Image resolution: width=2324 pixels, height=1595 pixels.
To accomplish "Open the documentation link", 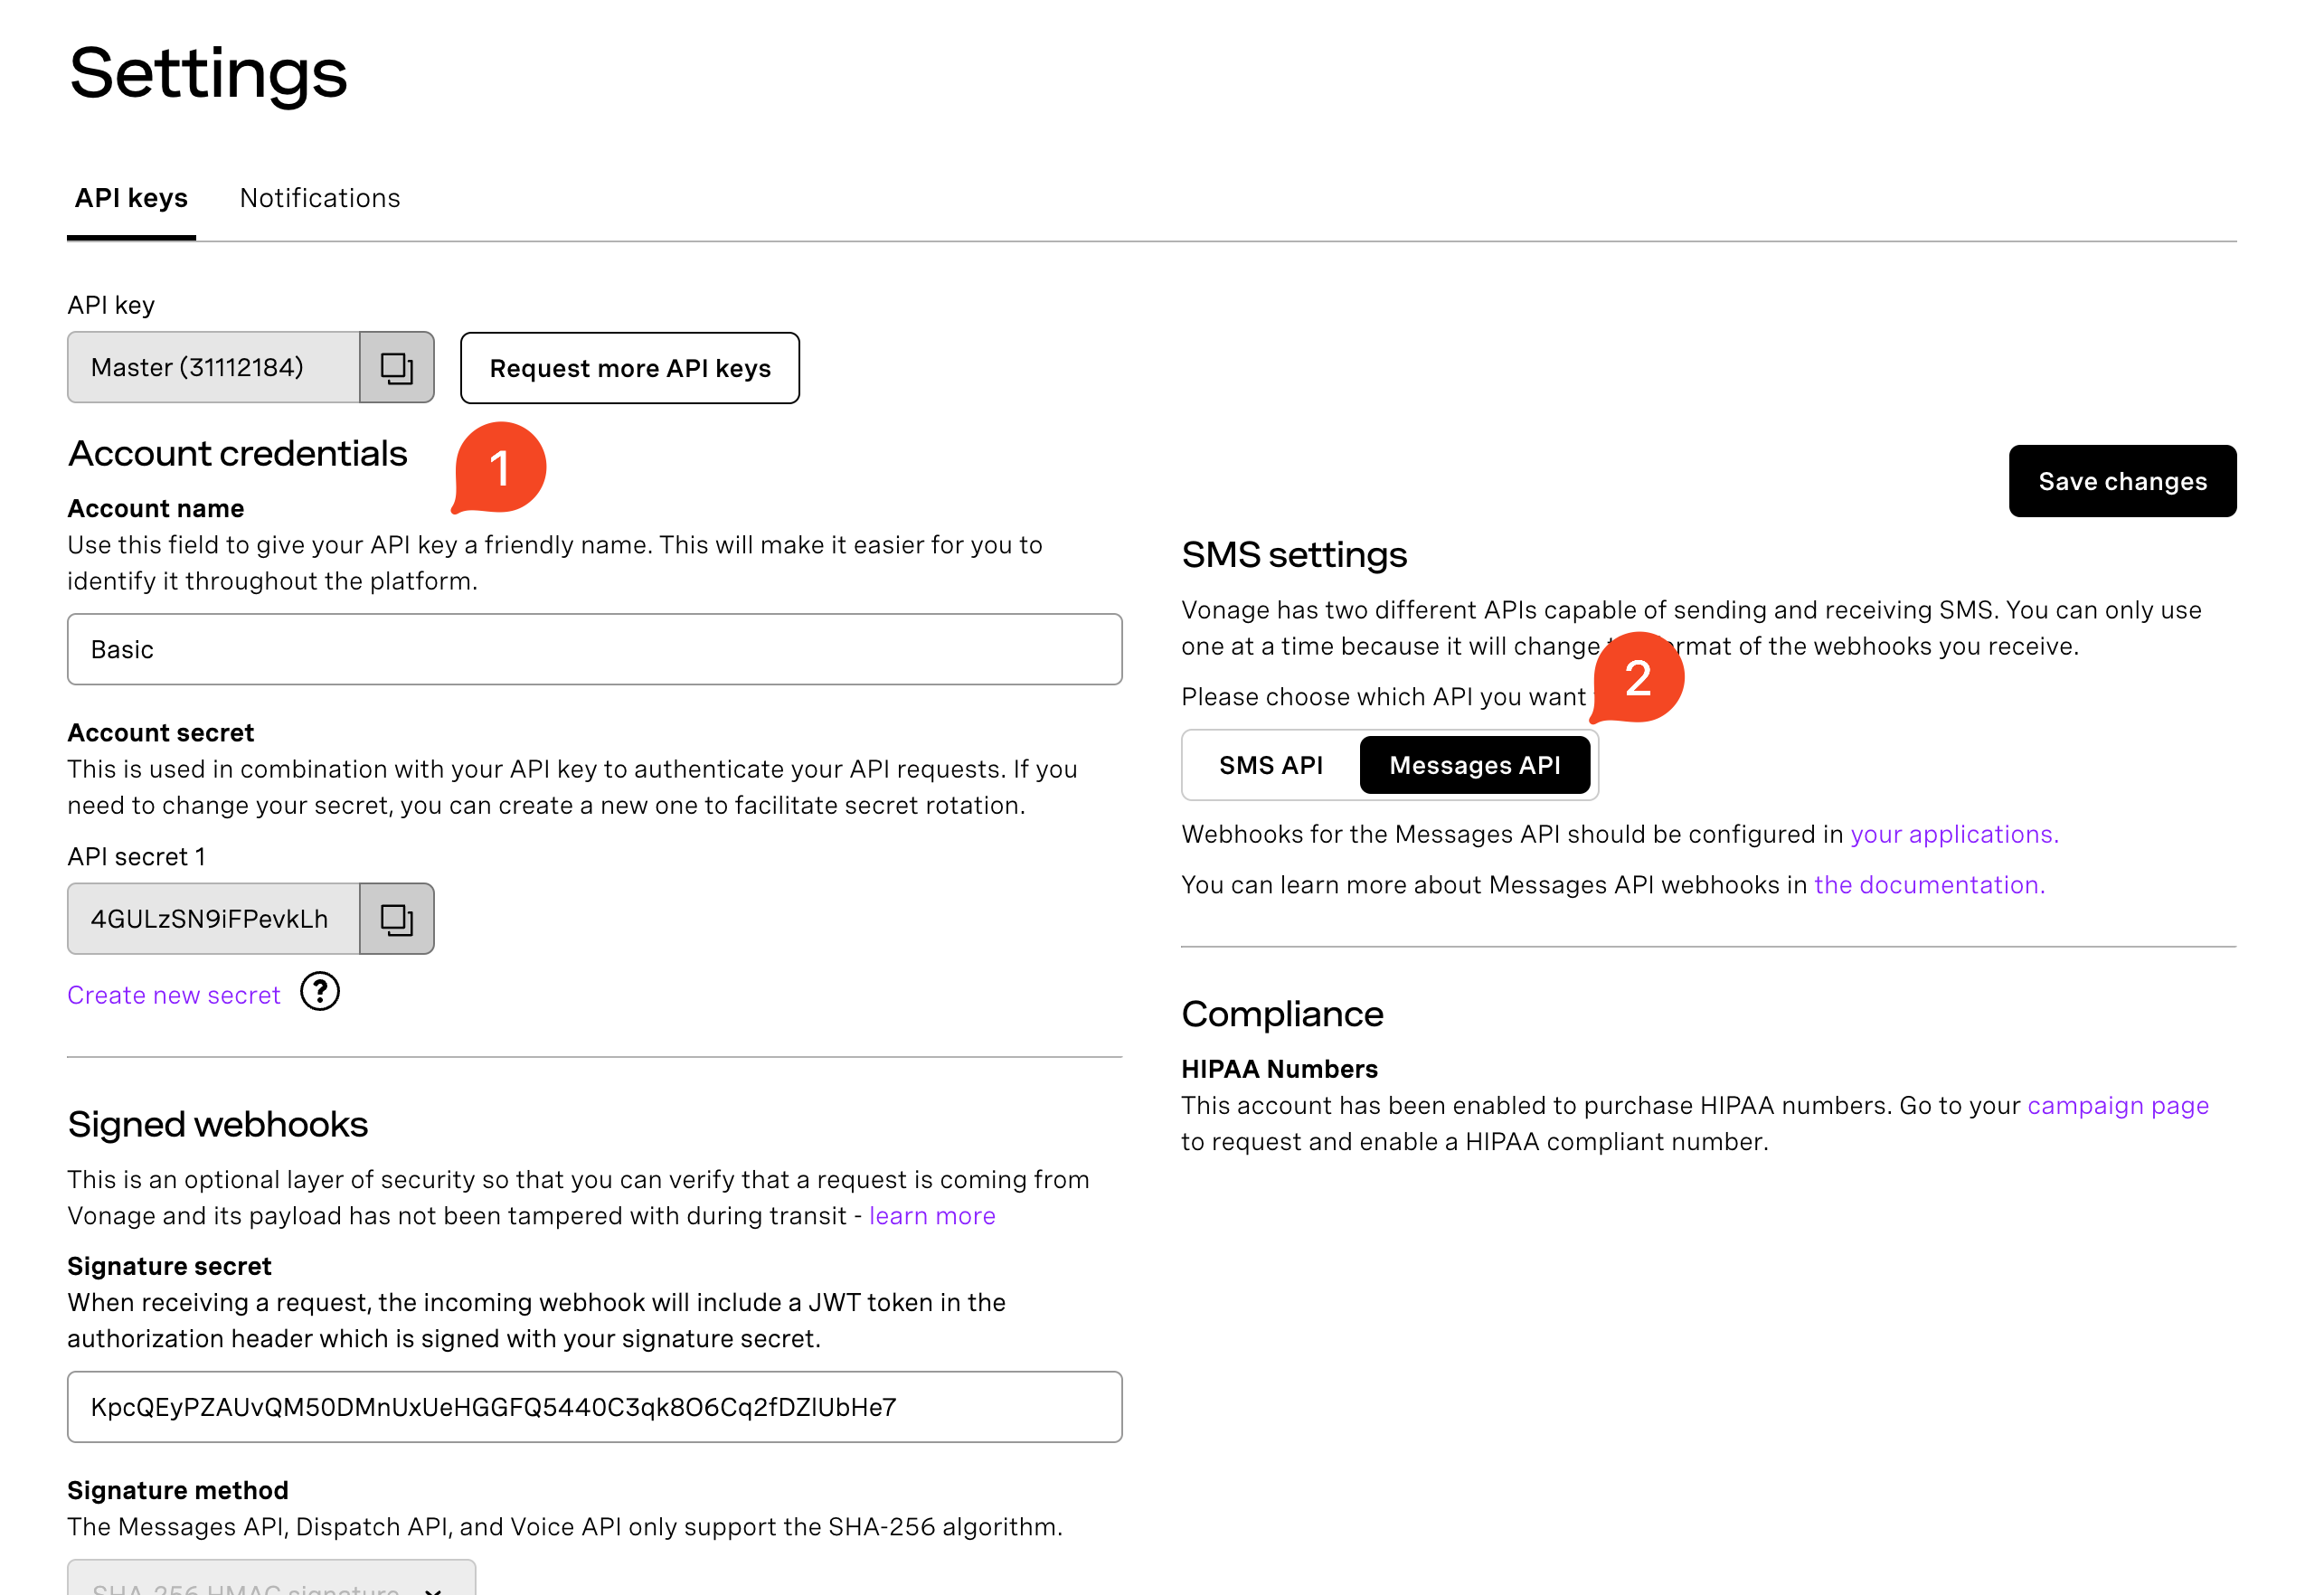I will click(x=1929, y=885).
